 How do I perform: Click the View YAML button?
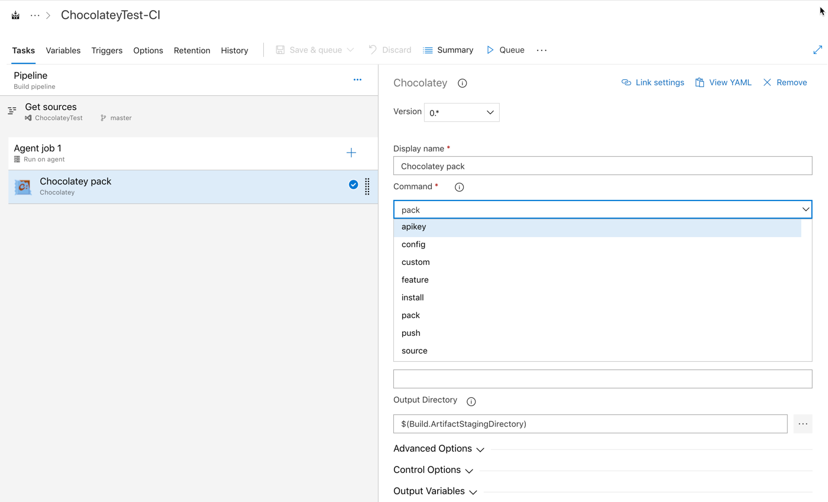[723, 83]
